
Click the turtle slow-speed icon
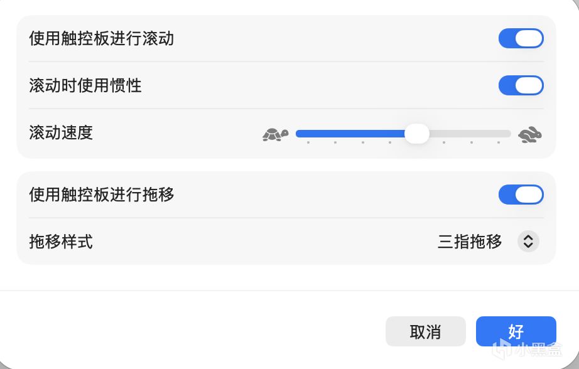click(275, 134)
